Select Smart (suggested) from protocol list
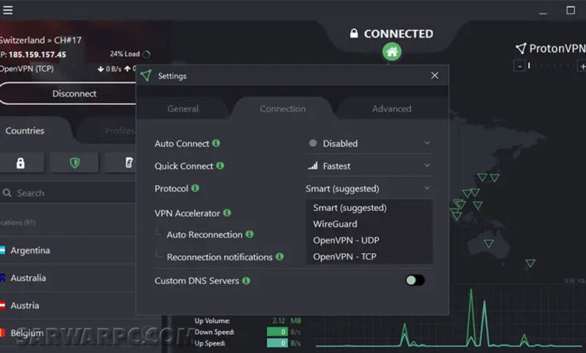This screenshot has width=586, height=353. tap(369, 208)
